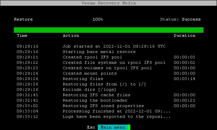
Task: Click the 09:29:23 timestamp
Action: pos(27,68)
